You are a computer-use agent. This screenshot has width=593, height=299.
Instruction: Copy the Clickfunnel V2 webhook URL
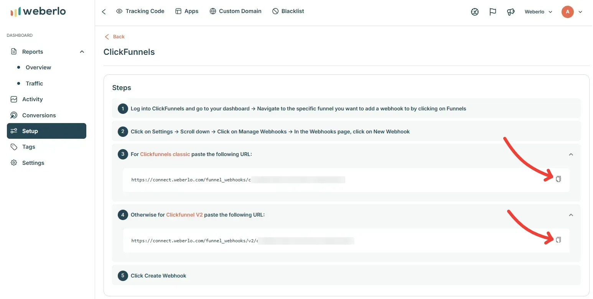558,240
